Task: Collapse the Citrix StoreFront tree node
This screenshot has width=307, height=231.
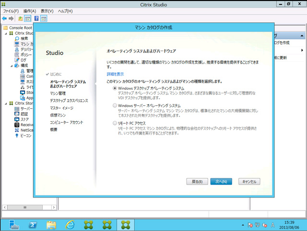Action: pyautogui.click(x=6, y=104)
